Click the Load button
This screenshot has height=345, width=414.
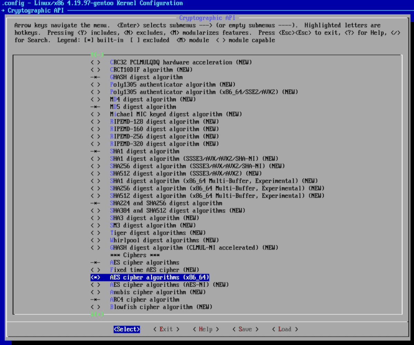point(285,329)
